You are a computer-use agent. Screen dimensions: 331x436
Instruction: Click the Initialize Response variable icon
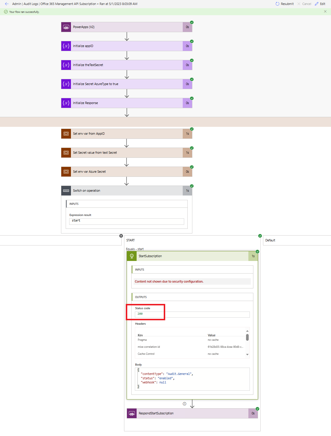point(66,103)
